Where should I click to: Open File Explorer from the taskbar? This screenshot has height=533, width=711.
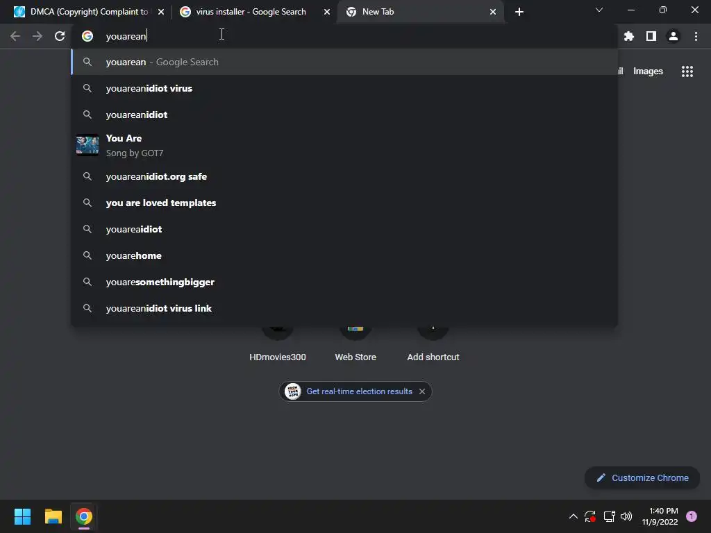tap(53, 516)
